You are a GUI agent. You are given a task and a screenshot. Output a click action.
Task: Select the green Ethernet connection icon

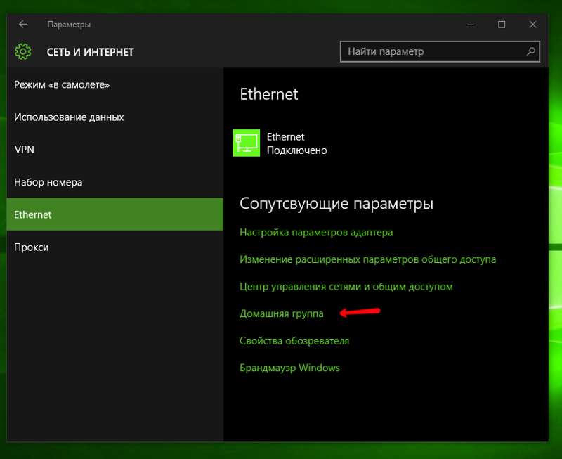(x=247, y=143)
